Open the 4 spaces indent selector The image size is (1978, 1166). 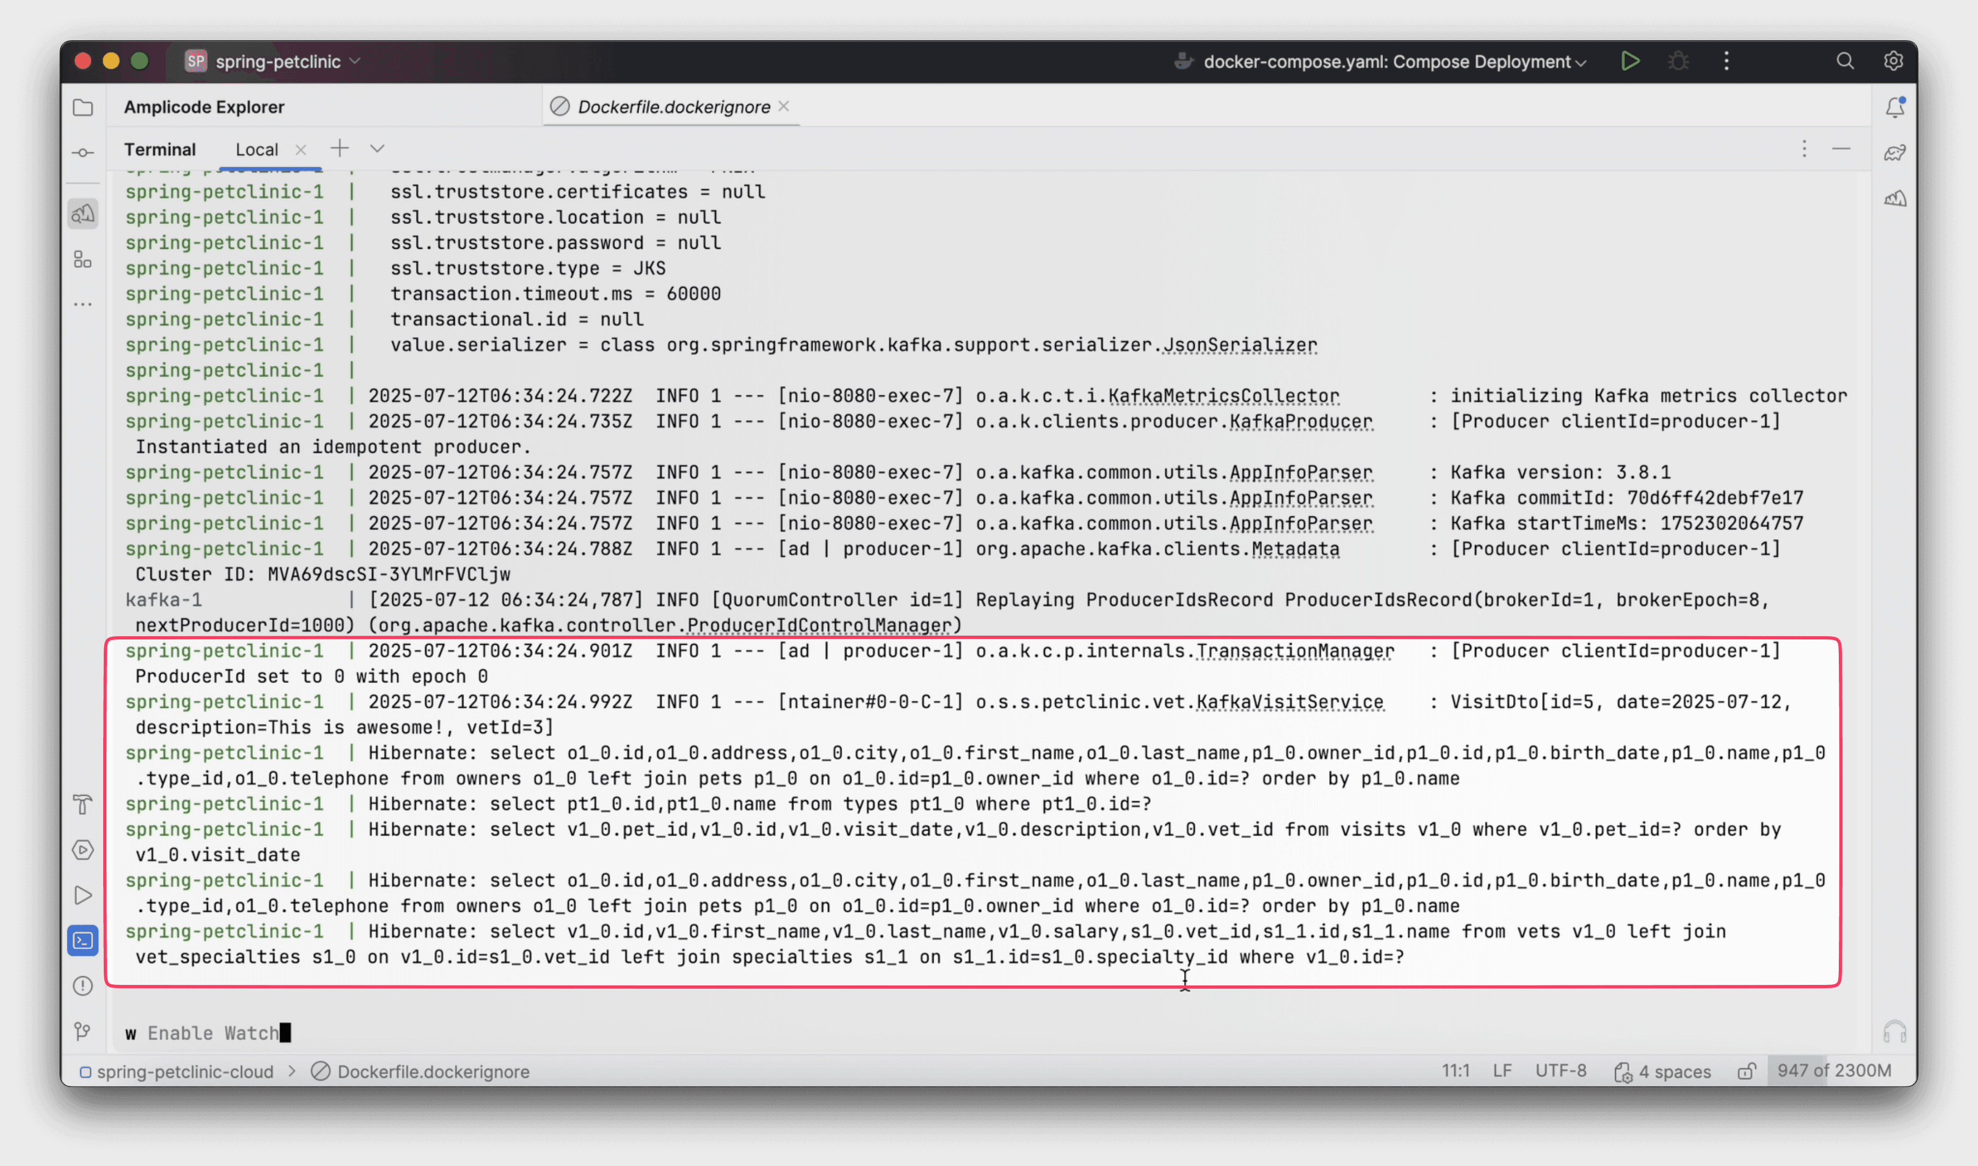1662,1071
